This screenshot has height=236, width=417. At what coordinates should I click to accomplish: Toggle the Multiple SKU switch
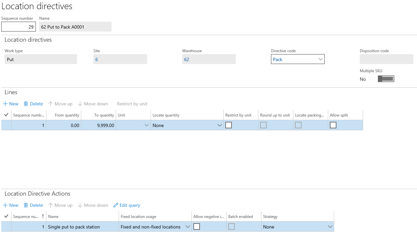[386, 79]
